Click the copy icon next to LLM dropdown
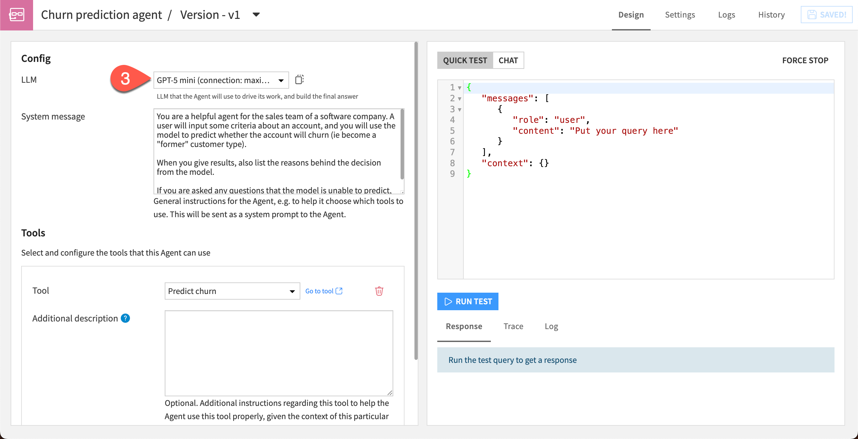Screen dimensions: 858x439 coord(299,80)
